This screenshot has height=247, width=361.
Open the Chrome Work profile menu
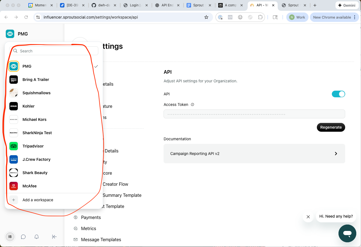297,17
